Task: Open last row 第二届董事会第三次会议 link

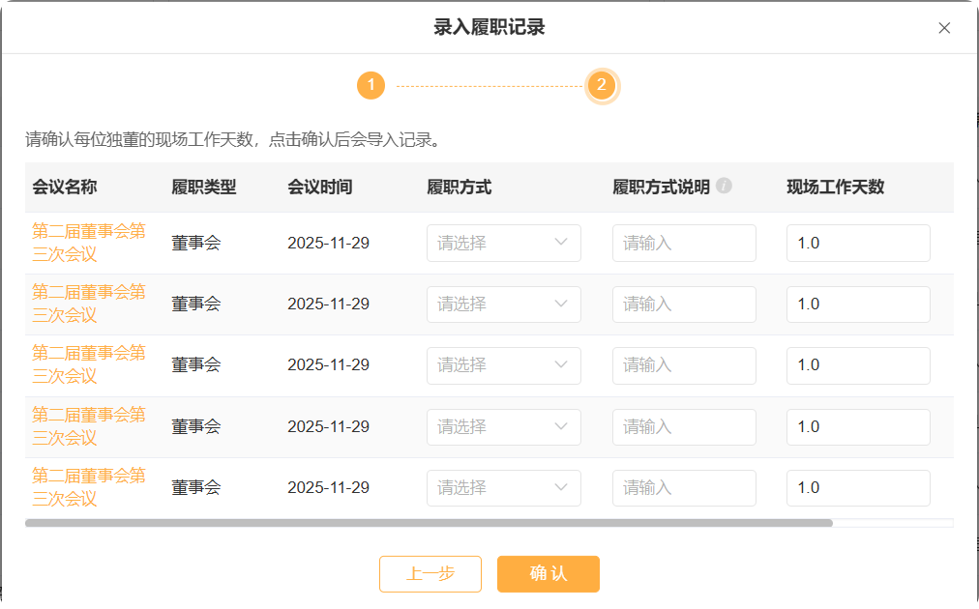Action: click(88, 487)
